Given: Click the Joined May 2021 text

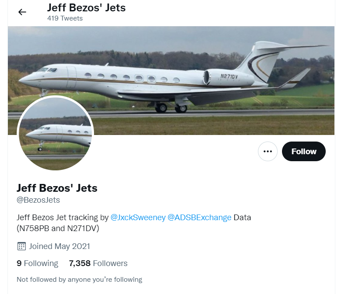Looking at the screenshot, I should [x=59, y=246].
